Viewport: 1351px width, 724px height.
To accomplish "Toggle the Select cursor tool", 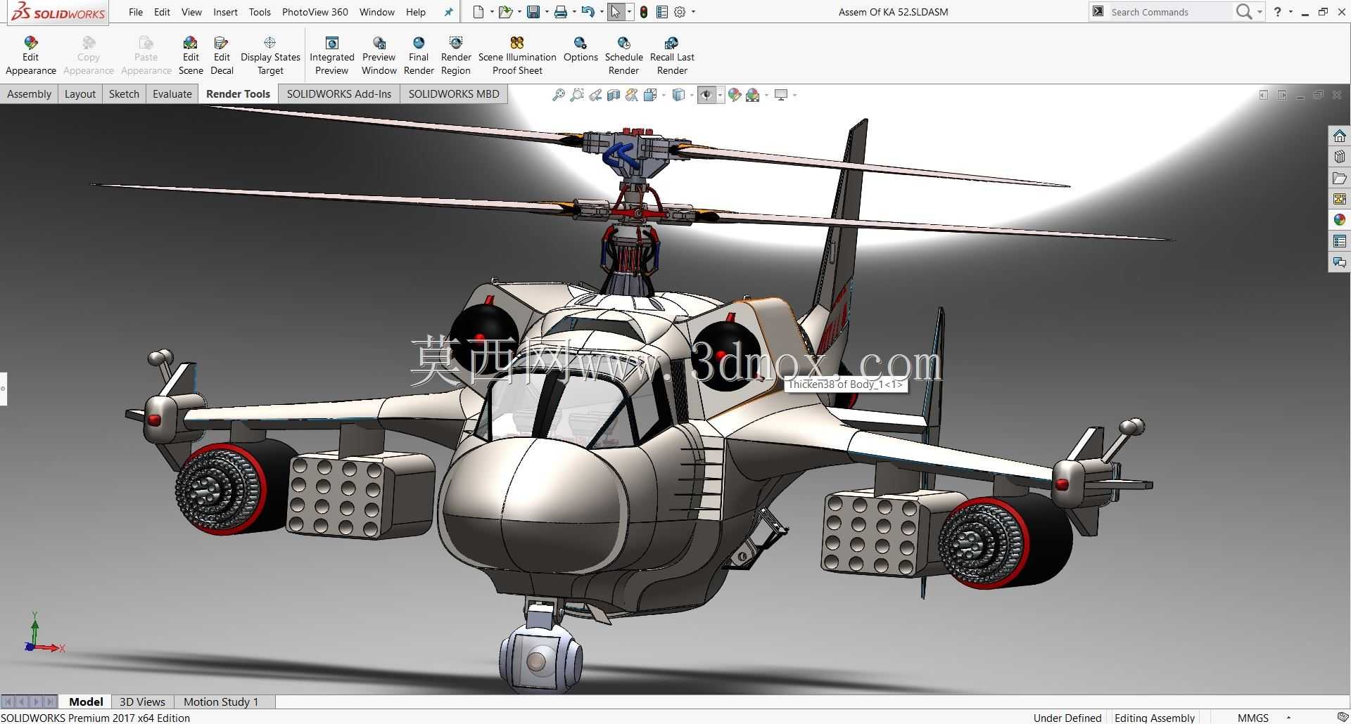I will click(x=616, y=12).
